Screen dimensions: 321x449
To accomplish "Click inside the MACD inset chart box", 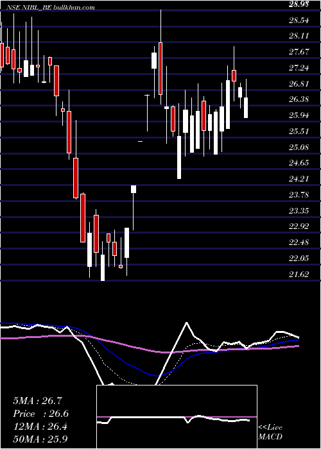I will 177,417.
